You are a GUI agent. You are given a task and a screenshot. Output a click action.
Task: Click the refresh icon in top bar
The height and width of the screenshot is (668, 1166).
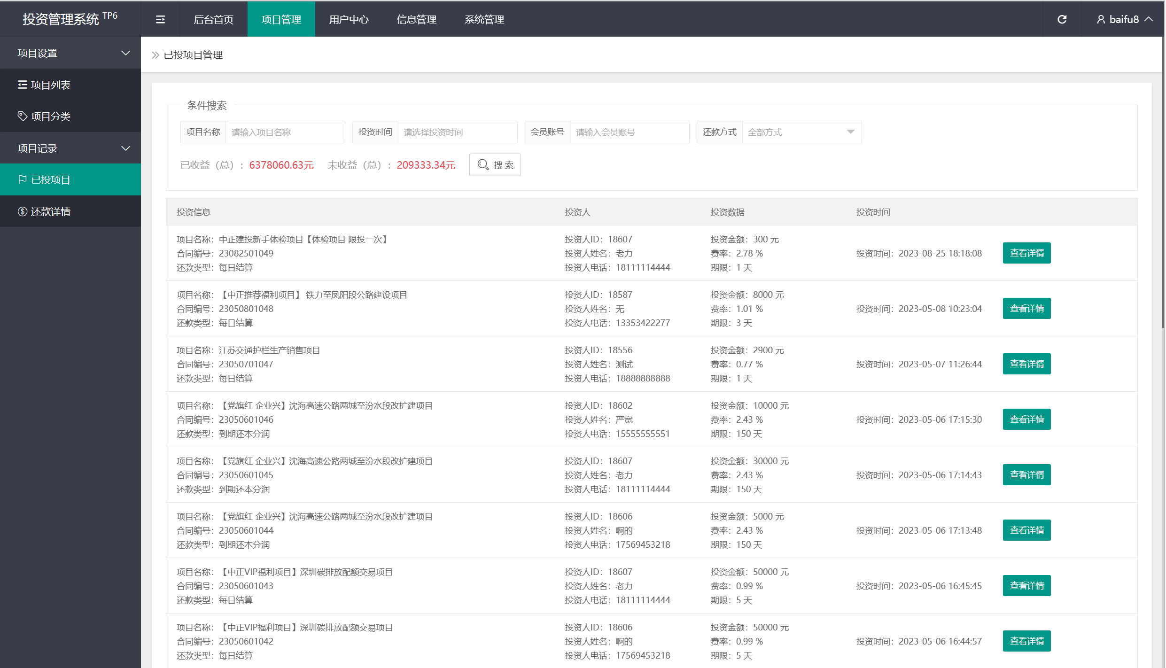tap(1062, 19)
